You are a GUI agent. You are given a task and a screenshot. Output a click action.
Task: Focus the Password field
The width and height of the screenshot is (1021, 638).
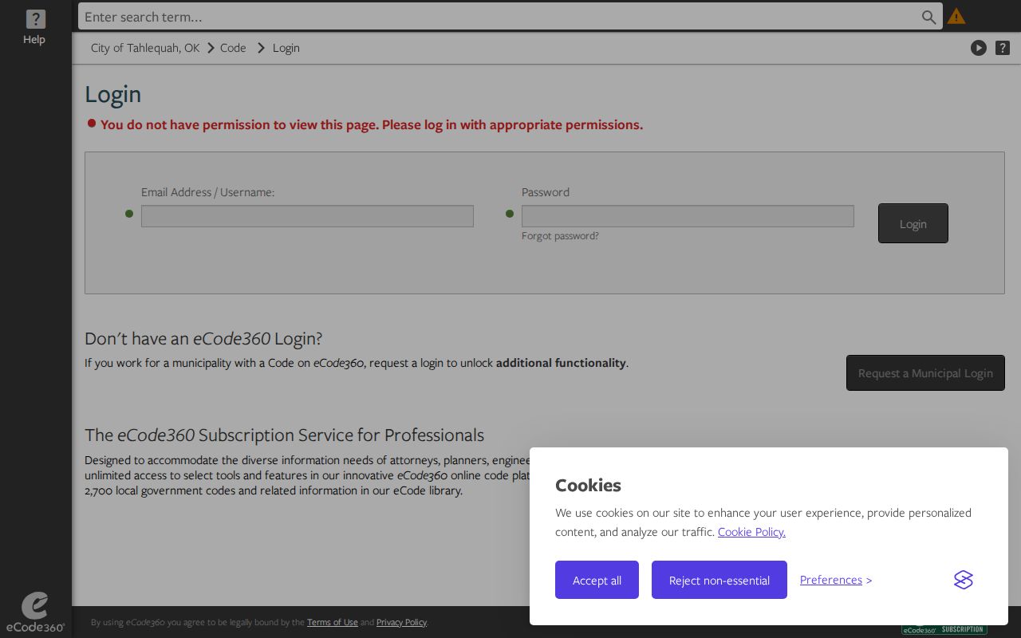point(688,216)
